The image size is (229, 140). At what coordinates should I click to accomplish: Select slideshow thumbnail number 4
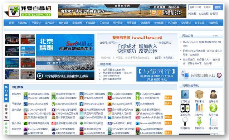[x=28, y=51]
